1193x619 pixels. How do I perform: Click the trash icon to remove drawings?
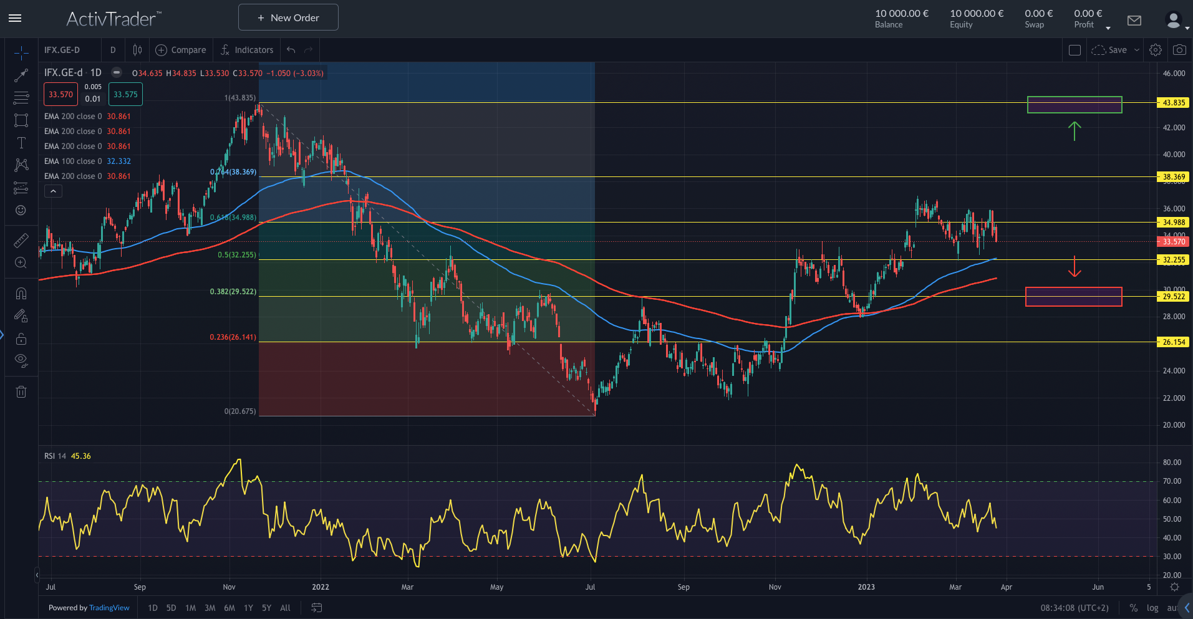coord(21,391)
